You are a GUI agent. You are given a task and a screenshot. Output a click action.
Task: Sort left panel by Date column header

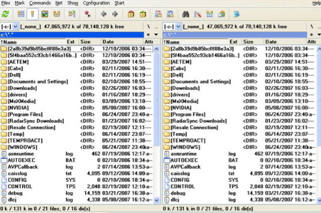pos(108,42)
